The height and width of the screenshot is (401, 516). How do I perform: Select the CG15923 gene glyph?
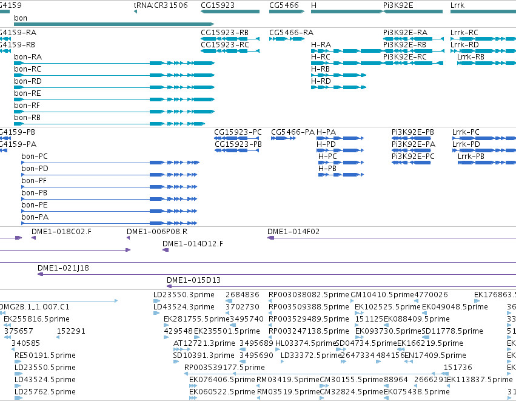click(230, 12)
